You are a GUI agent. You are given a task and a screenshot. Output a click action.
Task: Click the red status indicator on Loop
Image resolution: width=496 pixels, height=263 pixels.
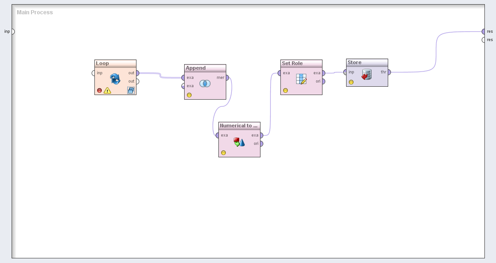pos(99,90)
